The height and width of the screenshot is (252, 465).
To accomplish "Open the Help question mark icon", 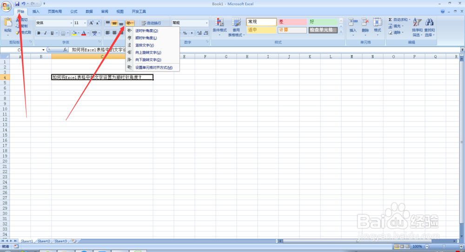I will [443, 12].
